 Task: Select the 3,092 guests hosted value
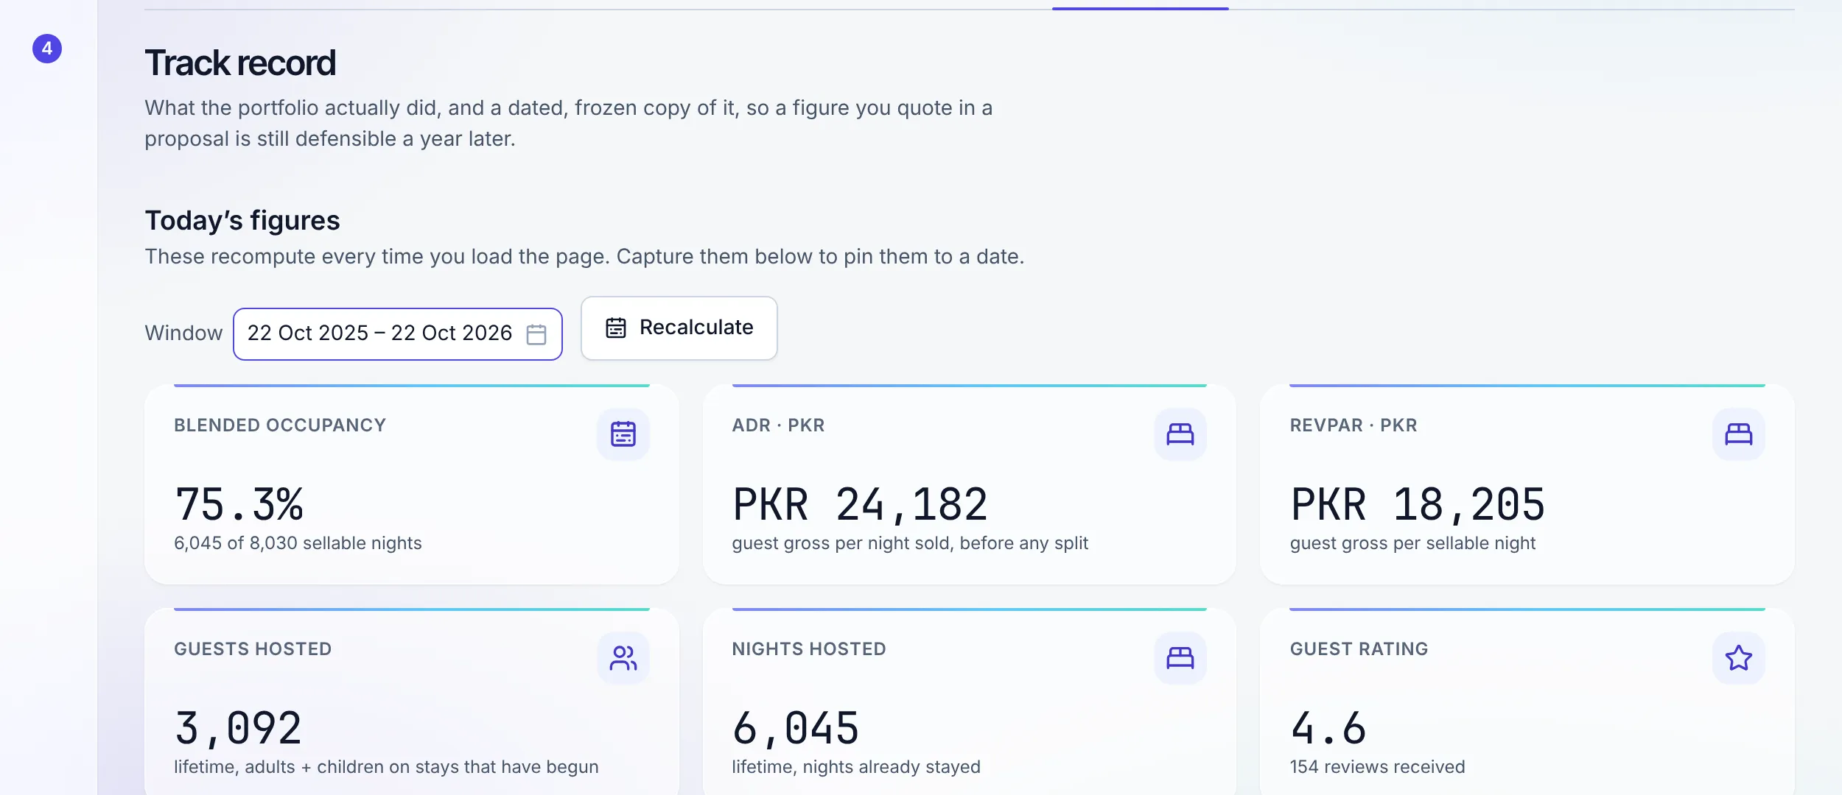(x=238, y=728)
